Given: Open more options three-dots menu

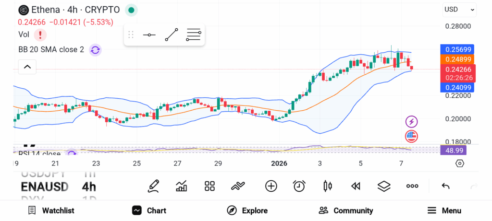Looking at the screenshot, I should click(x=412, y=186).
